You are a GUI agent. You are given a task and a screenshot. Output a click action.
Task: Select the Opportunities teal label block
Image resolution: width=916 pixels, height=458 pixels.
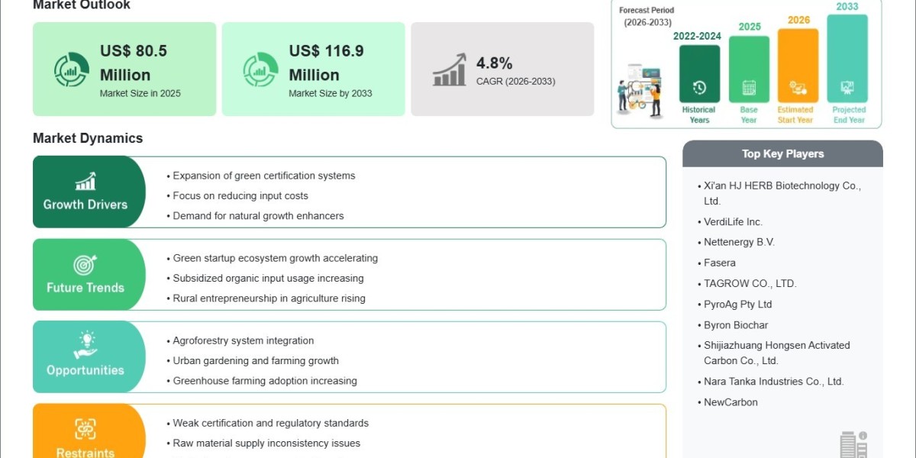point(89,357)
